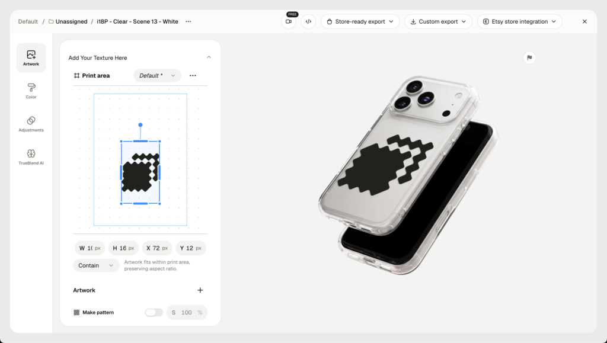This screenshot has height=343, width=607.
Task: Edit the Y position field
Action: [190, 248]
